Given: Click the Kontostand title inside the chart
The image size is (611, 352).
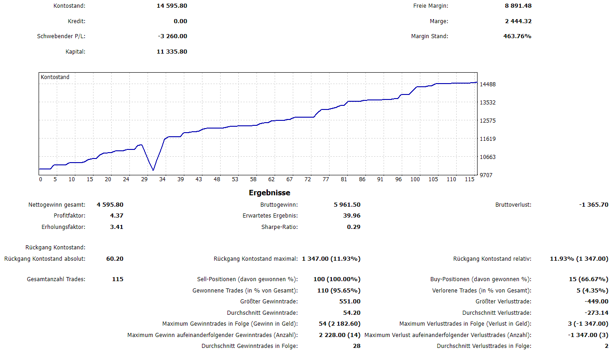Looking at the screenshot, I should (x=55, y=77).
